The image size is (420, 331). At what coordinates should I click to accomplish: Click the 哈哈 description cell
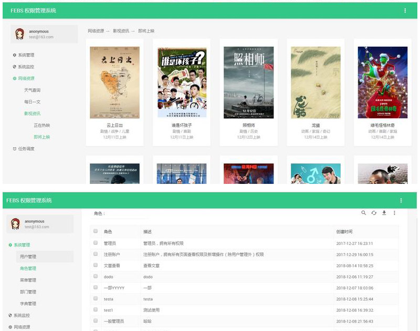[x=148, y=321]
